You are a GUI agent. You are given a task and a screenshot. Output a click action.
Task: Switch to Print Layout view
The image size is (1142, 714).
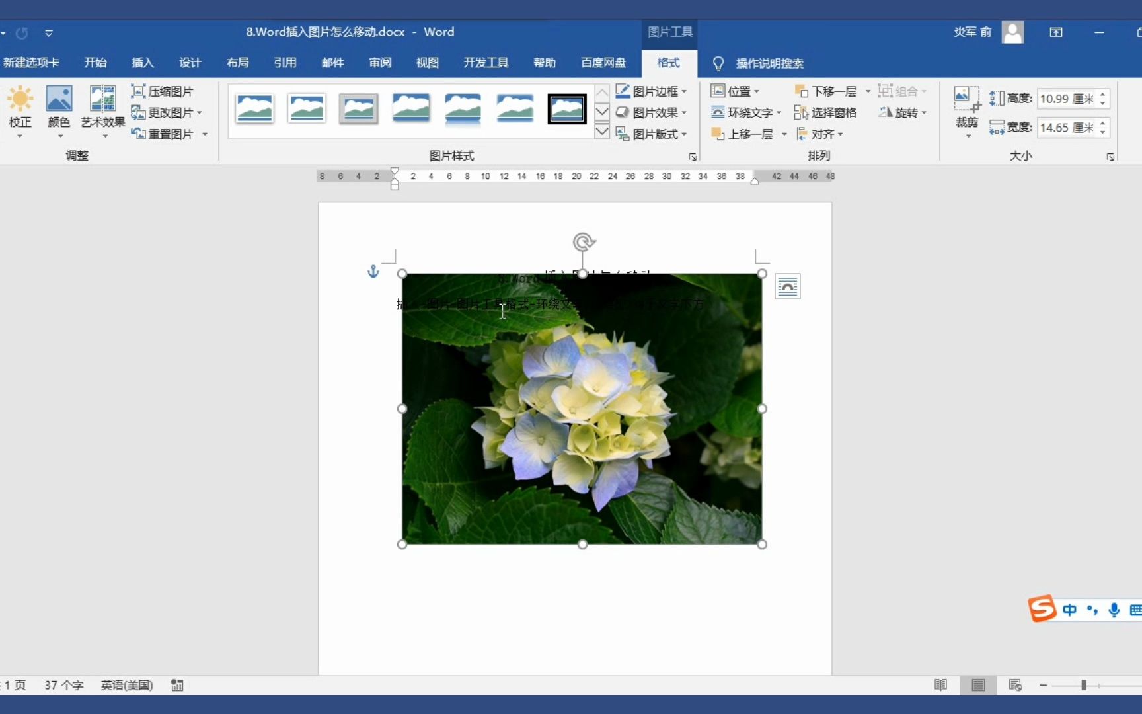coord(978,685)
